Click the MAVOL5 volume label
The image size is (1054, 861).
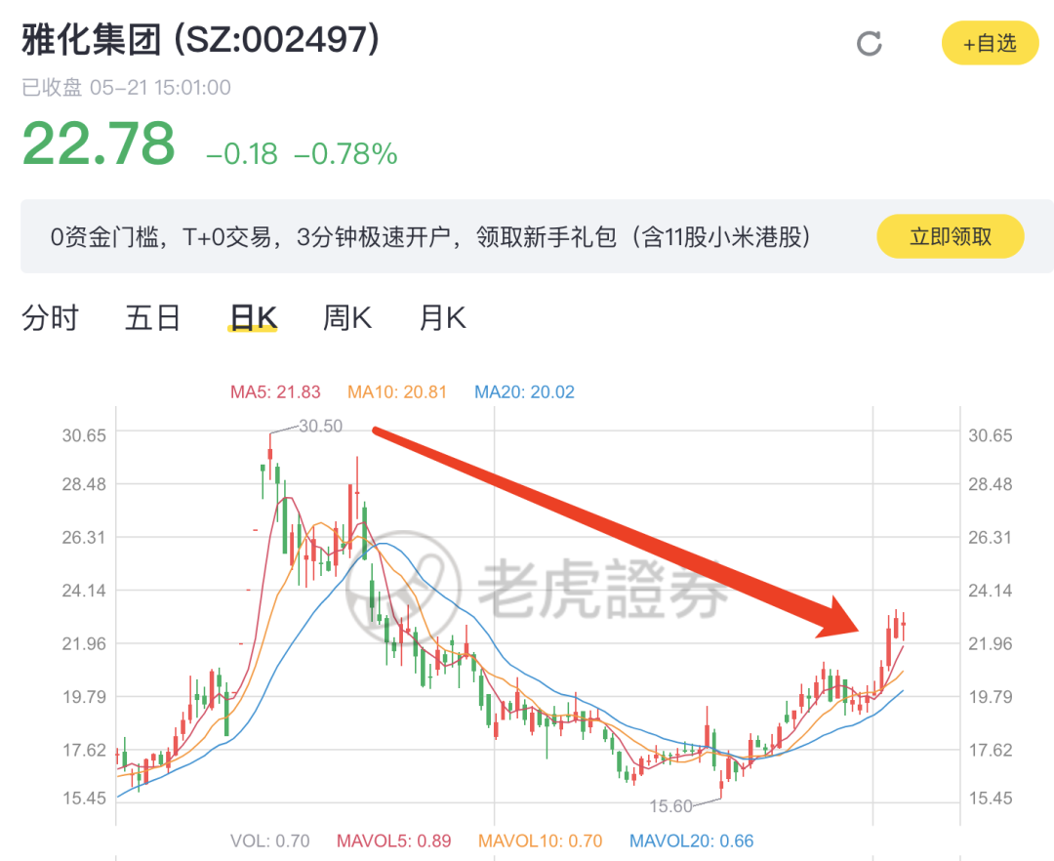point(394,840)
